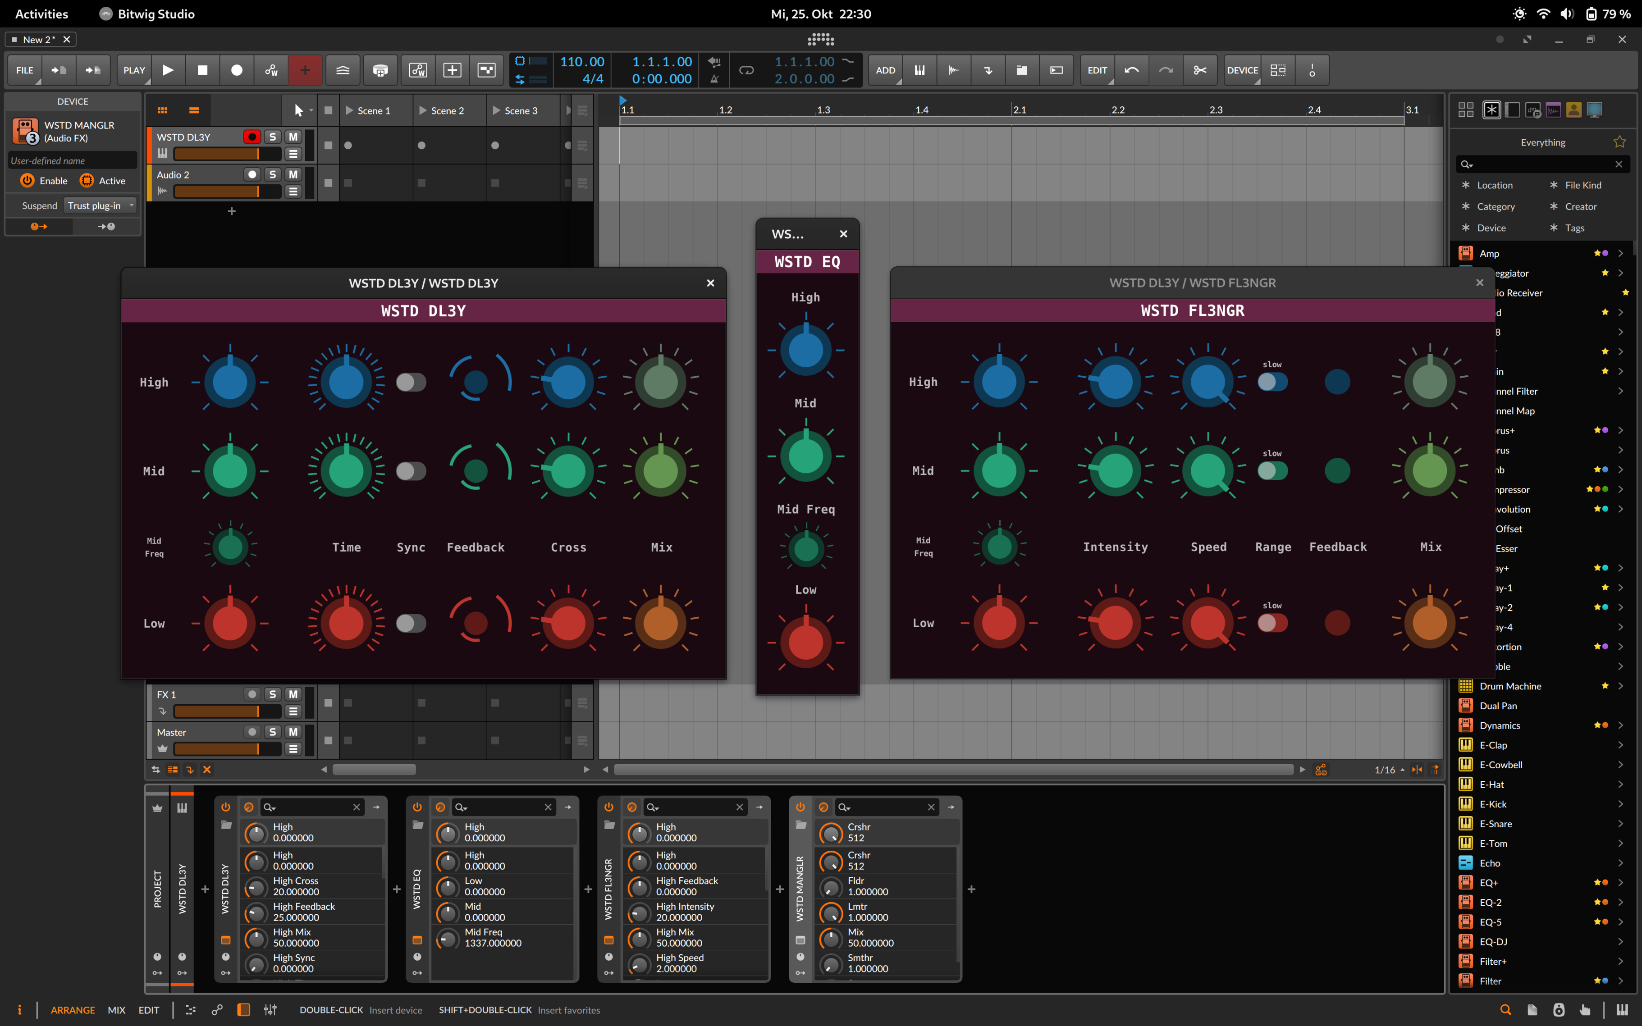
Task: Switch to the ARRANGE view tab
Action: (x=73, y=1010)
